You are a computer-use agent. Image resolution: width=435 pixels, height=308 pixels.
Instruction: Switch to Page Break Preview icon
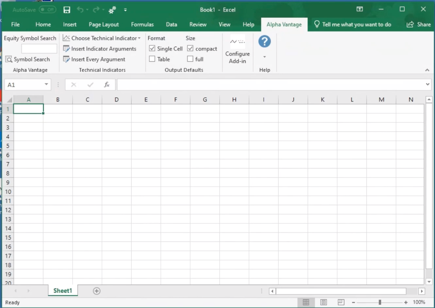(x=341, y=302)
